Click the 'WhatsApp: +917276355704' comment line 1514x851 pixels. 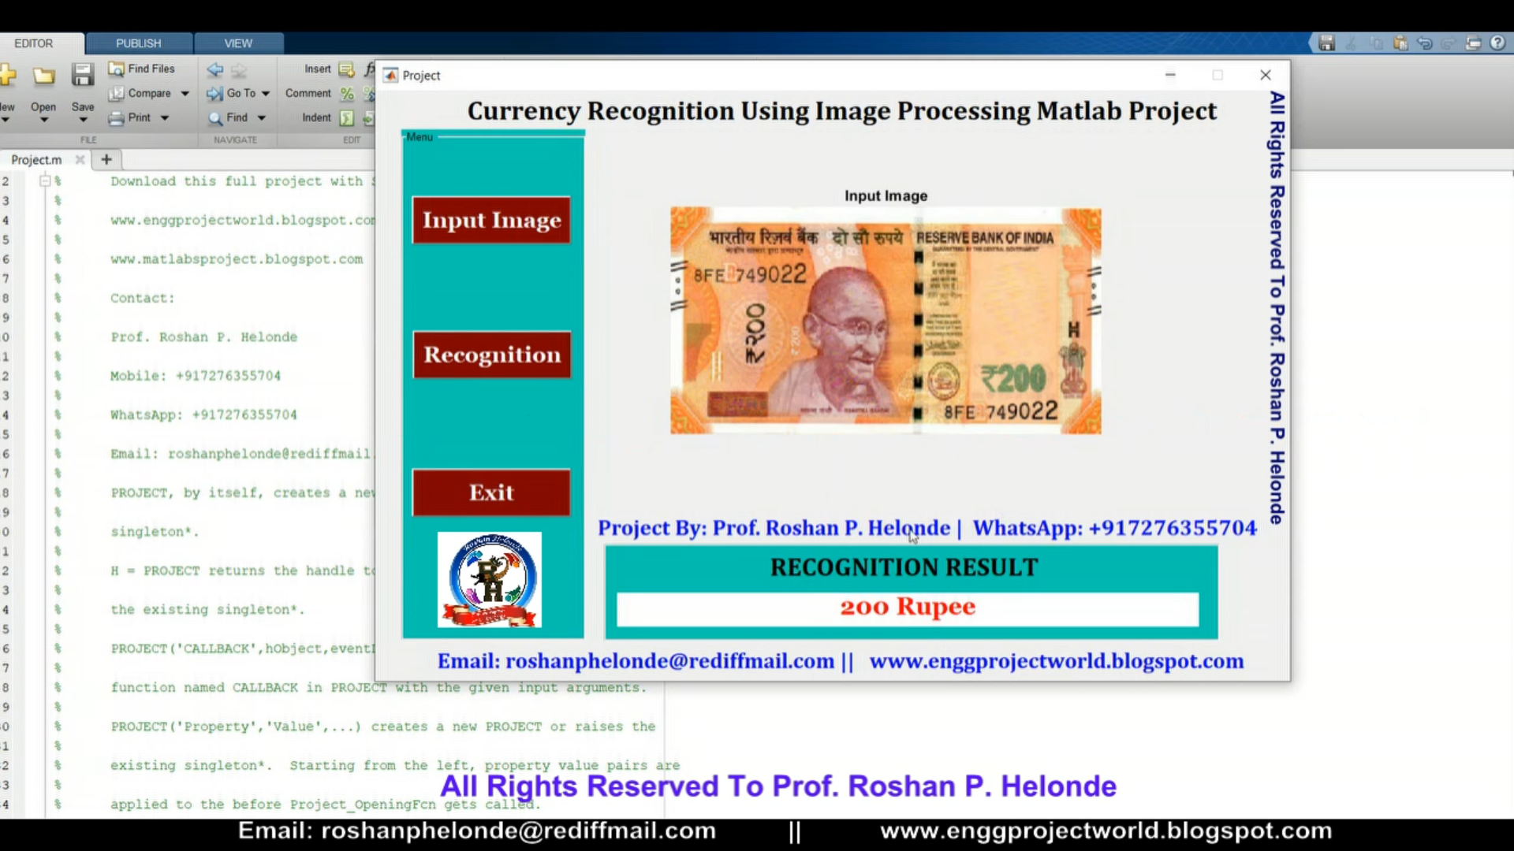tap(203, 414)
